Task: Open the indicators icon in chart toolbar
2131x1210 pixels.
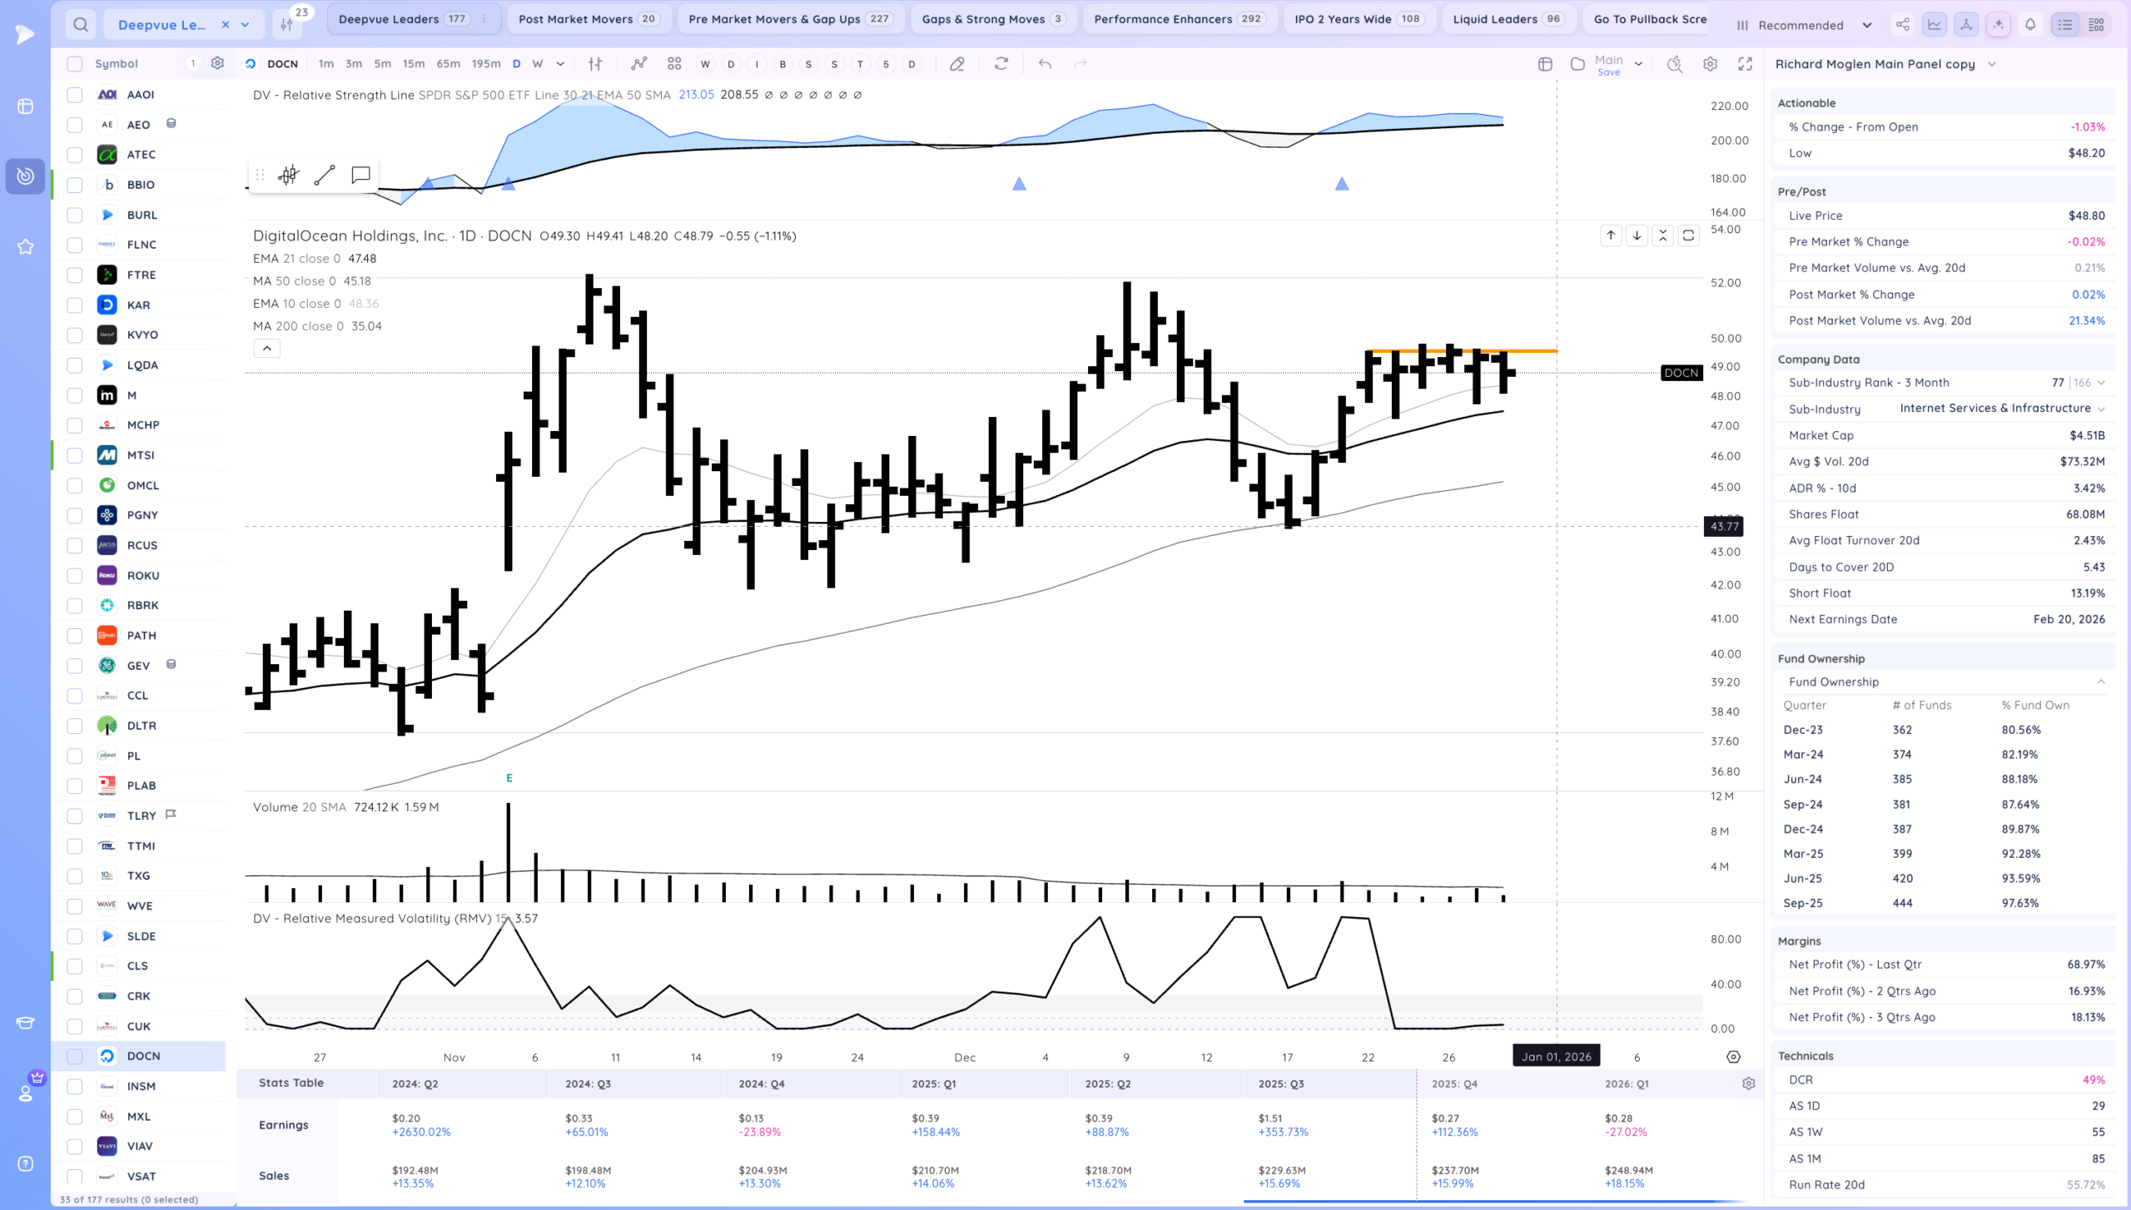Action: point(638,63)
